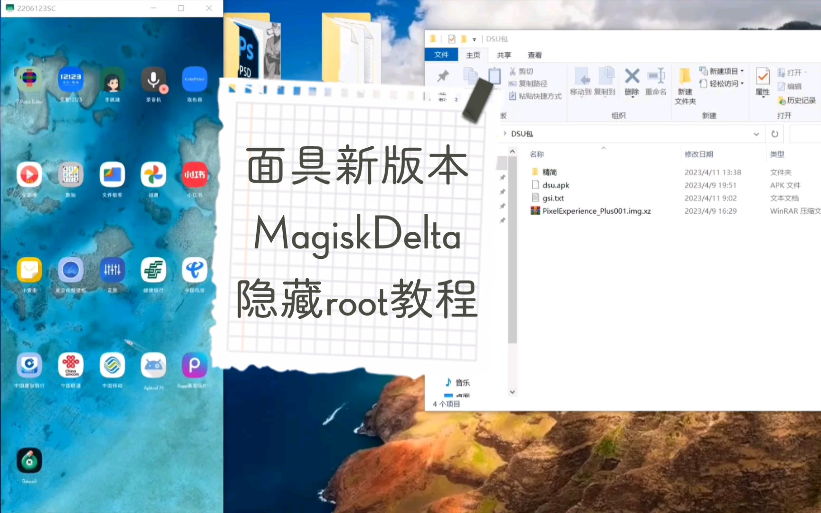Maximize the 2206123SC phone mirror window

coord(181,8)
